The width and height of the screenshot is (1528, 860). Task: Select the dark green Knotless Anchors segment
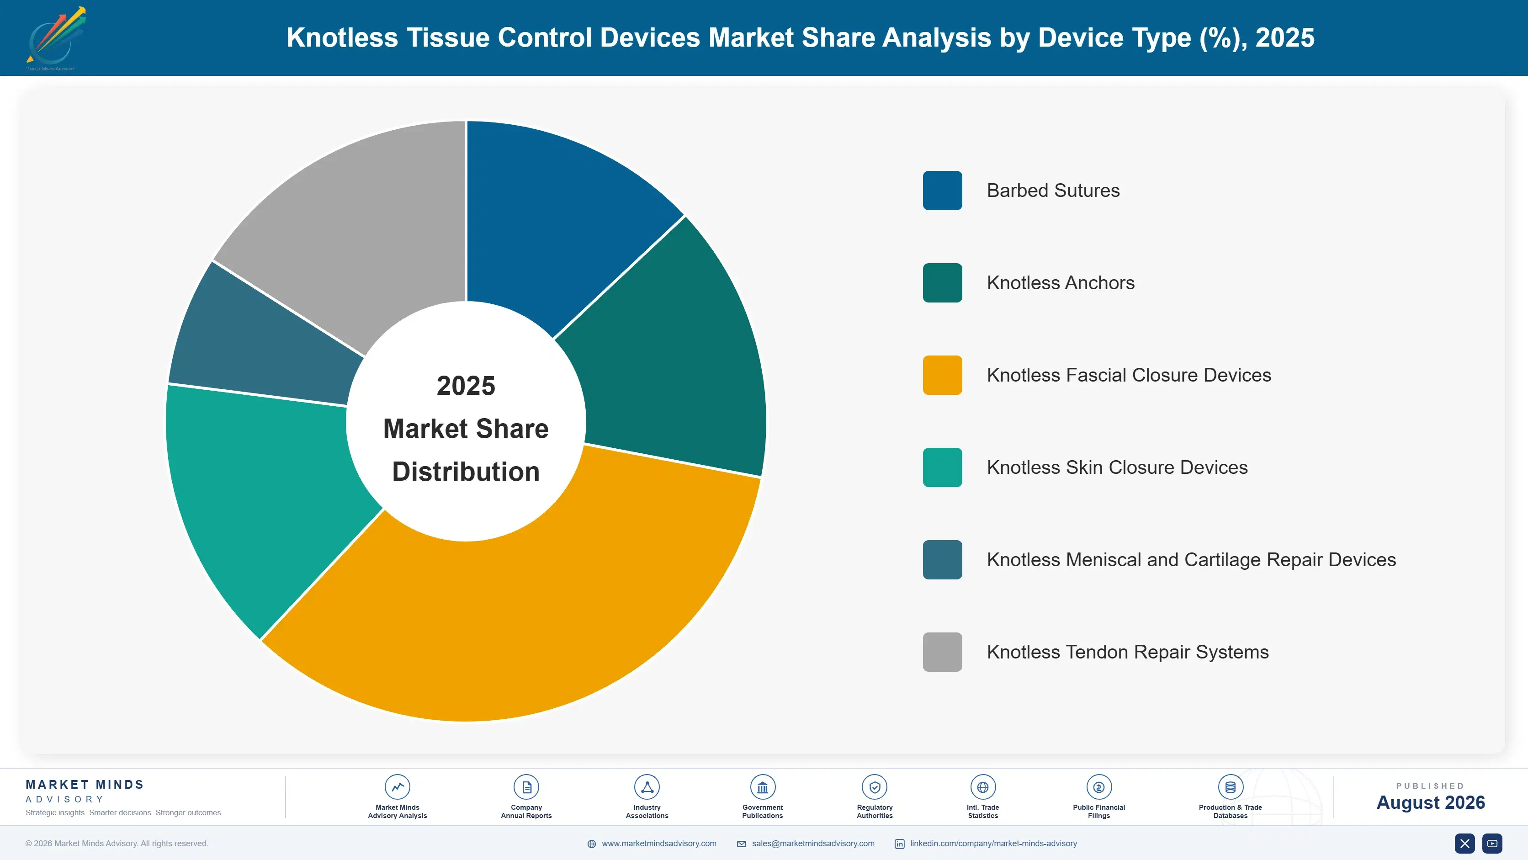(670, 356)
